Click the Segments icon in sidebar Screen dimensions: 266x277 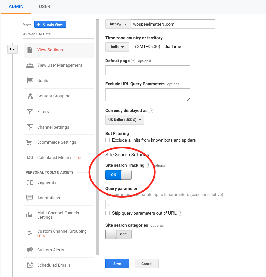tap(30, 182)
